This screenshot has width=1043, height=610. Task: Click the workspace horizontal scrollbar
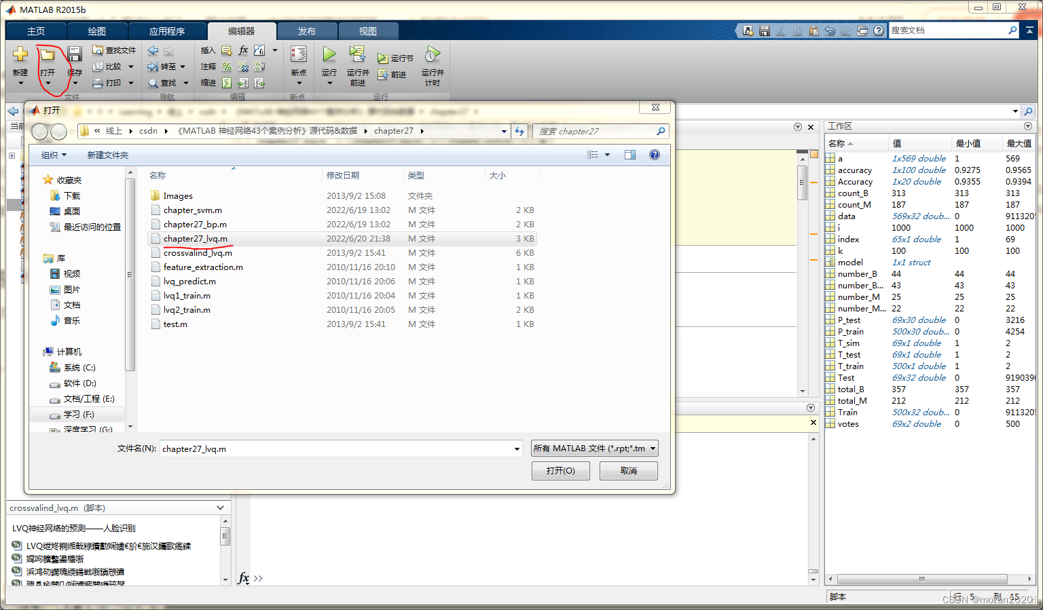coord(921,579)
